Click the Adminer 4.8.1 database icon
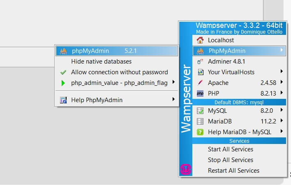 (x=200, y=62)
